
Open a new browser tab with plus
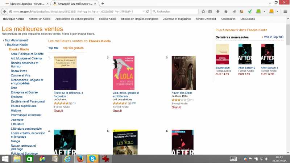[x=103, y=4]
